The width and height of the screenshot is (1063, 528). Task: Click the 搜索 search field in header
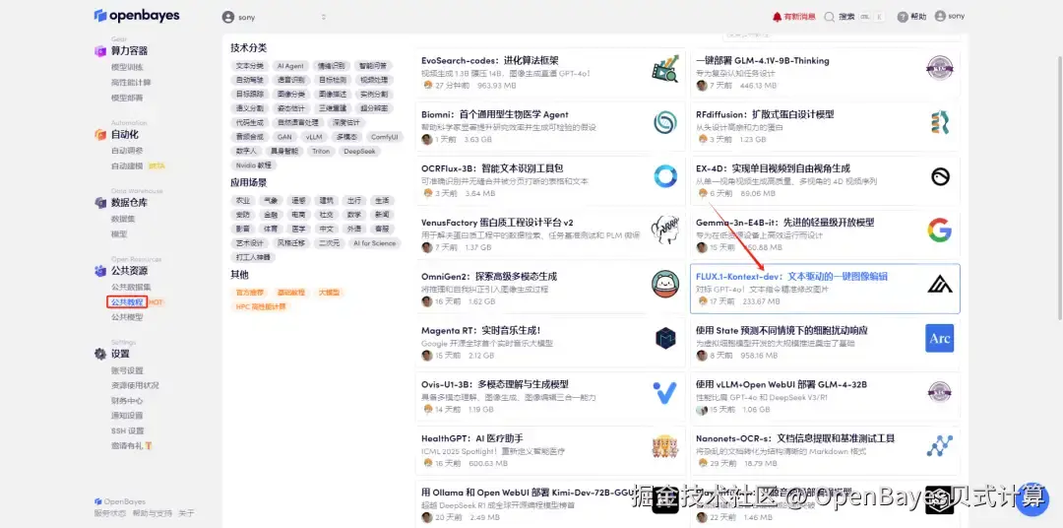click(855, 17)
